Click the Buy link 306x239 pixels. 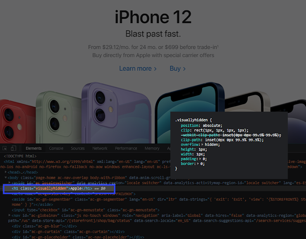click(x=177, y=69)
